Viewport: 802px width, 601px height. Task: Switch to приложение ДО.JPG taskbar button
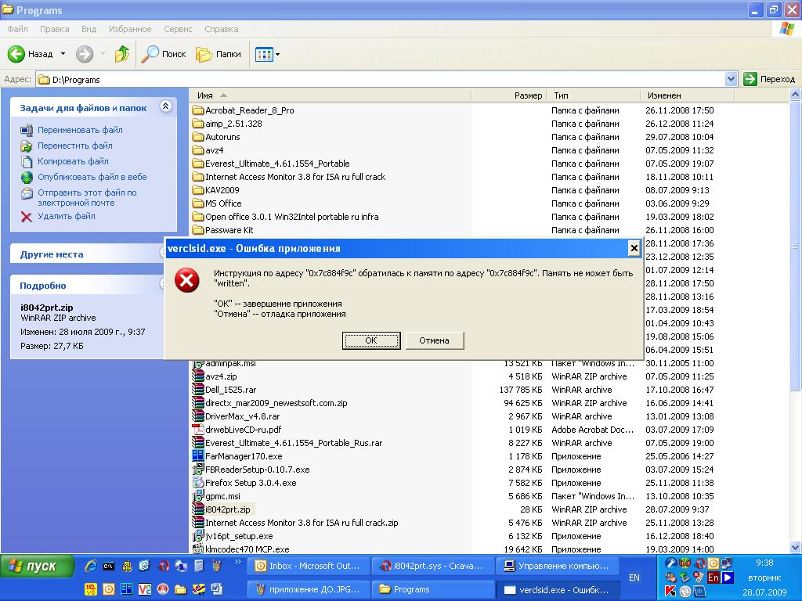point(309,589)
